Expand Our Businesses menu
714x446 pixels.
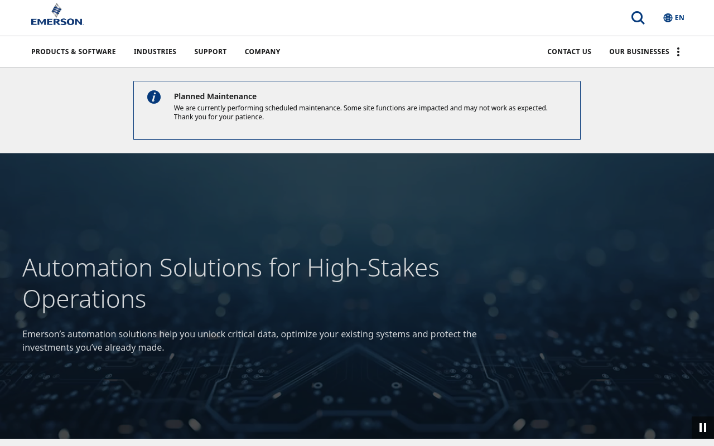[x=639, y=52]
